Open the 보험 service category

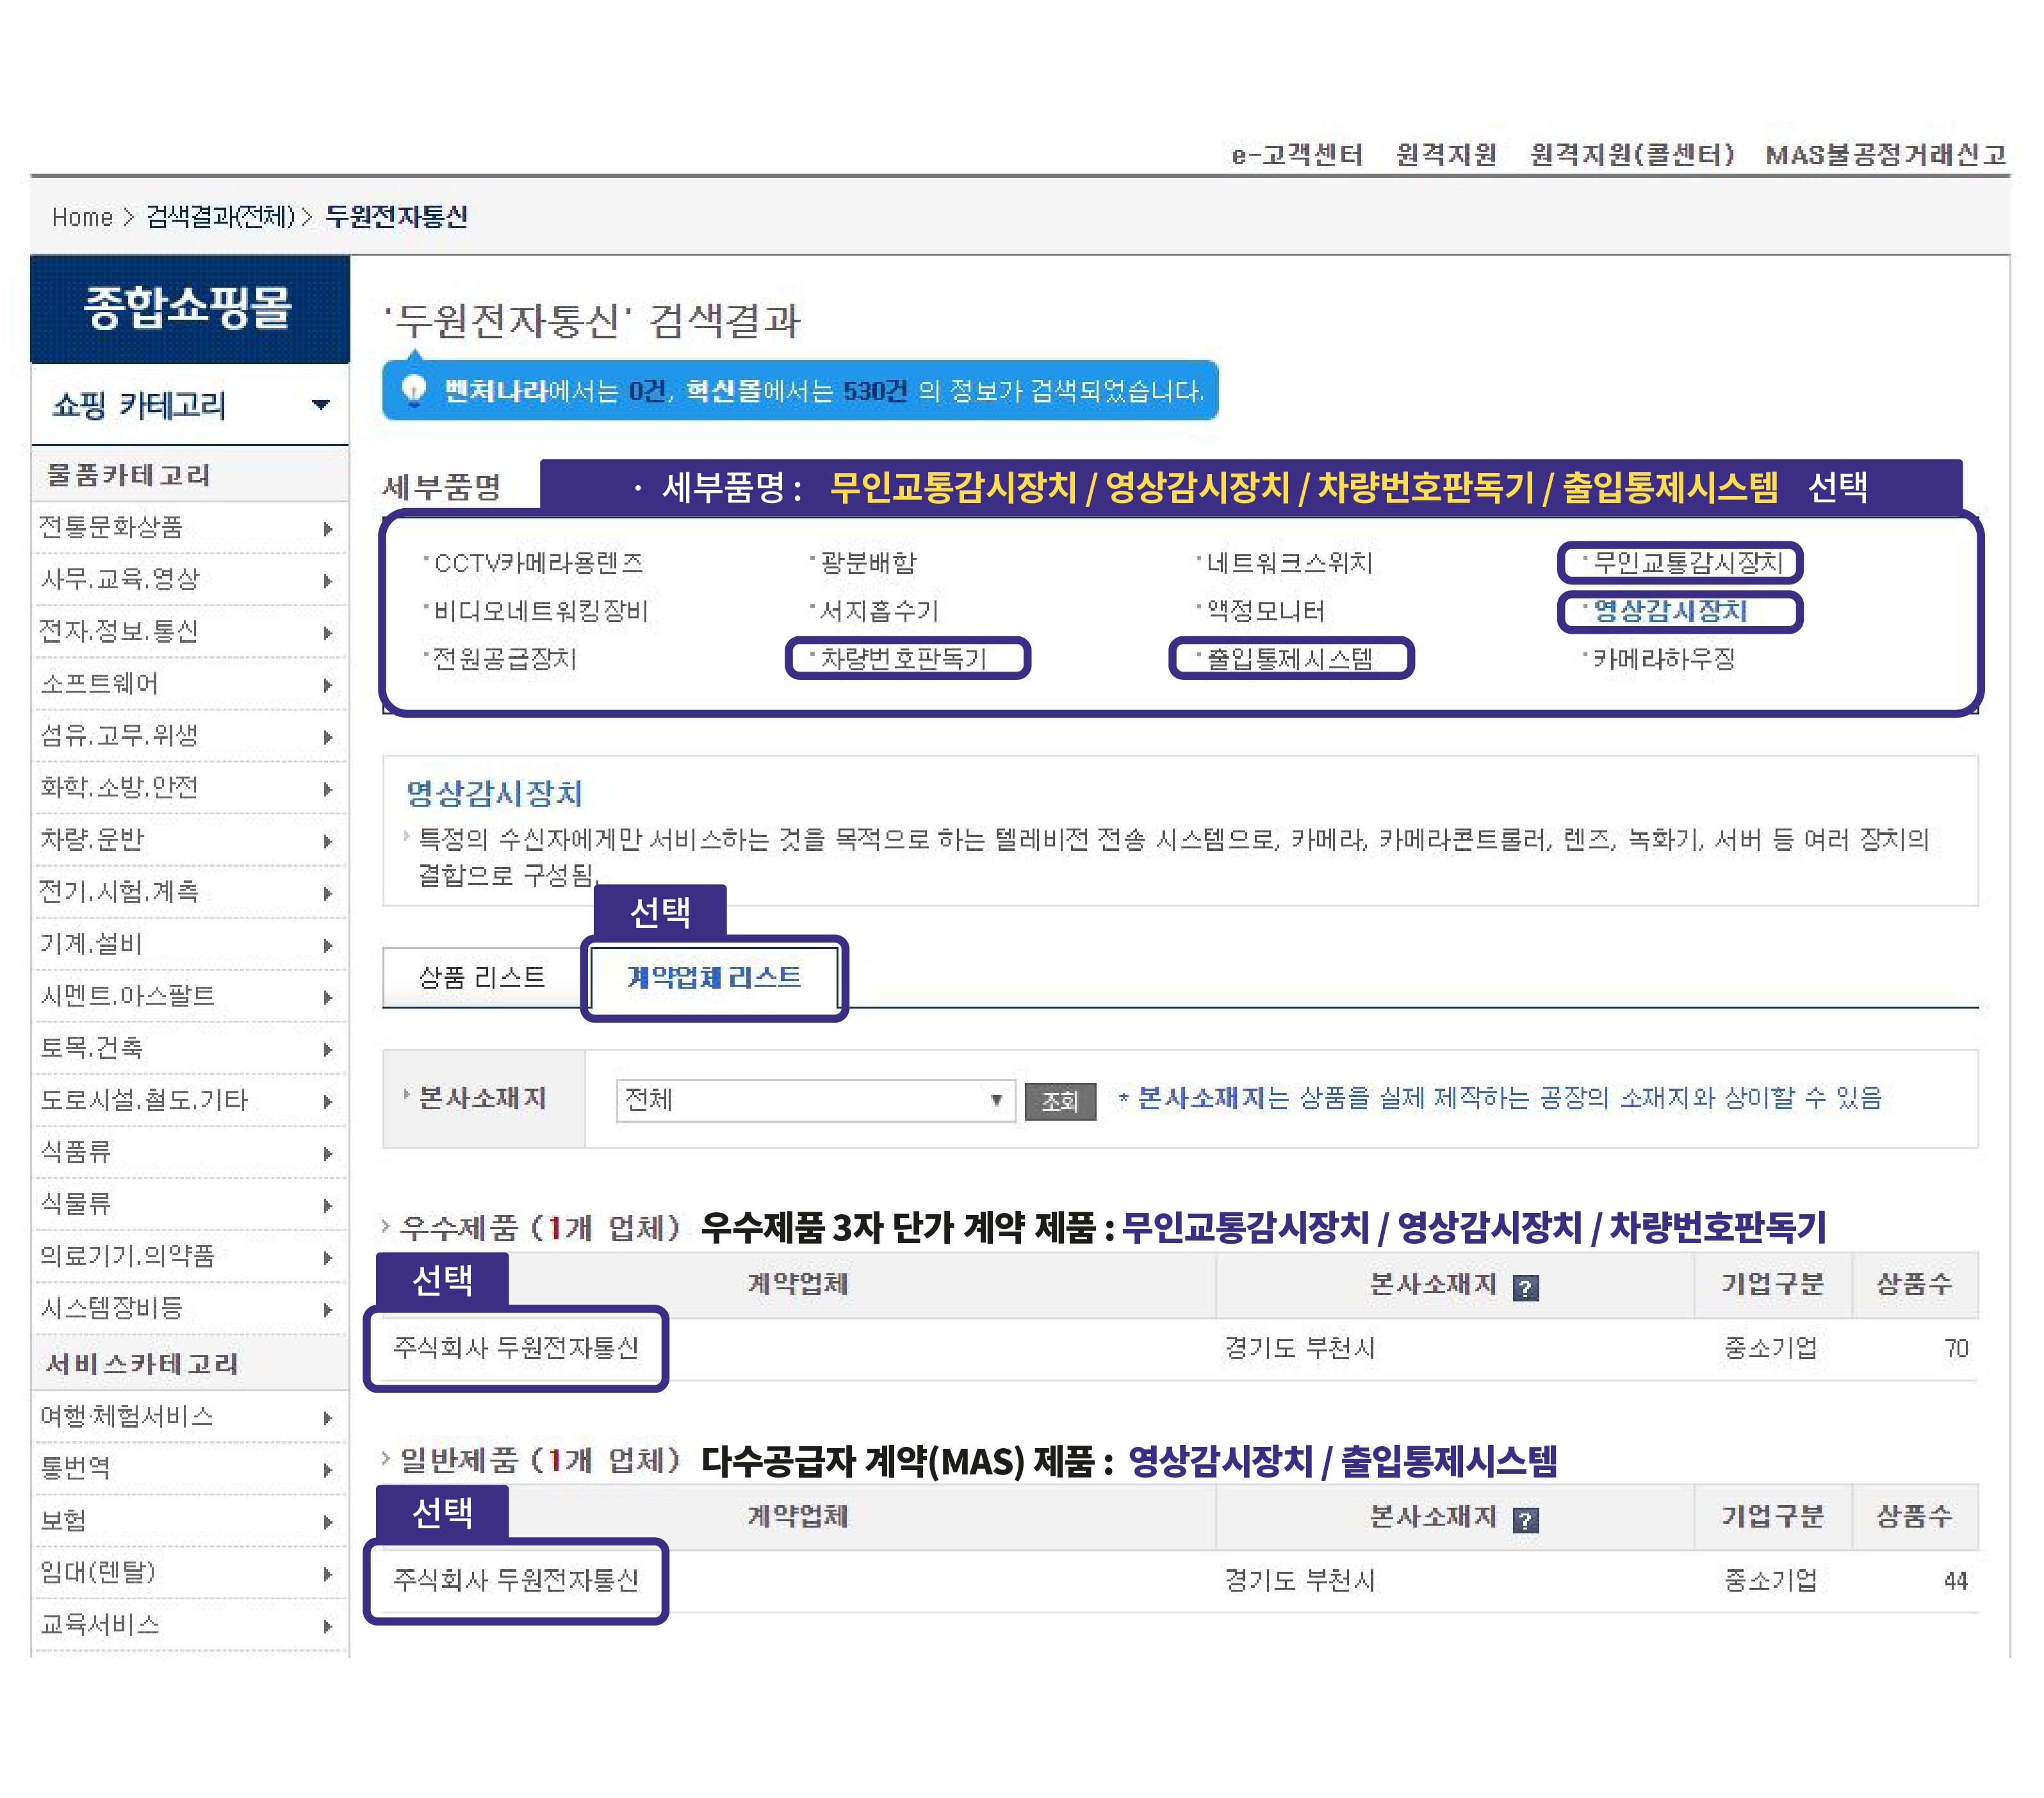[190, 1520]
